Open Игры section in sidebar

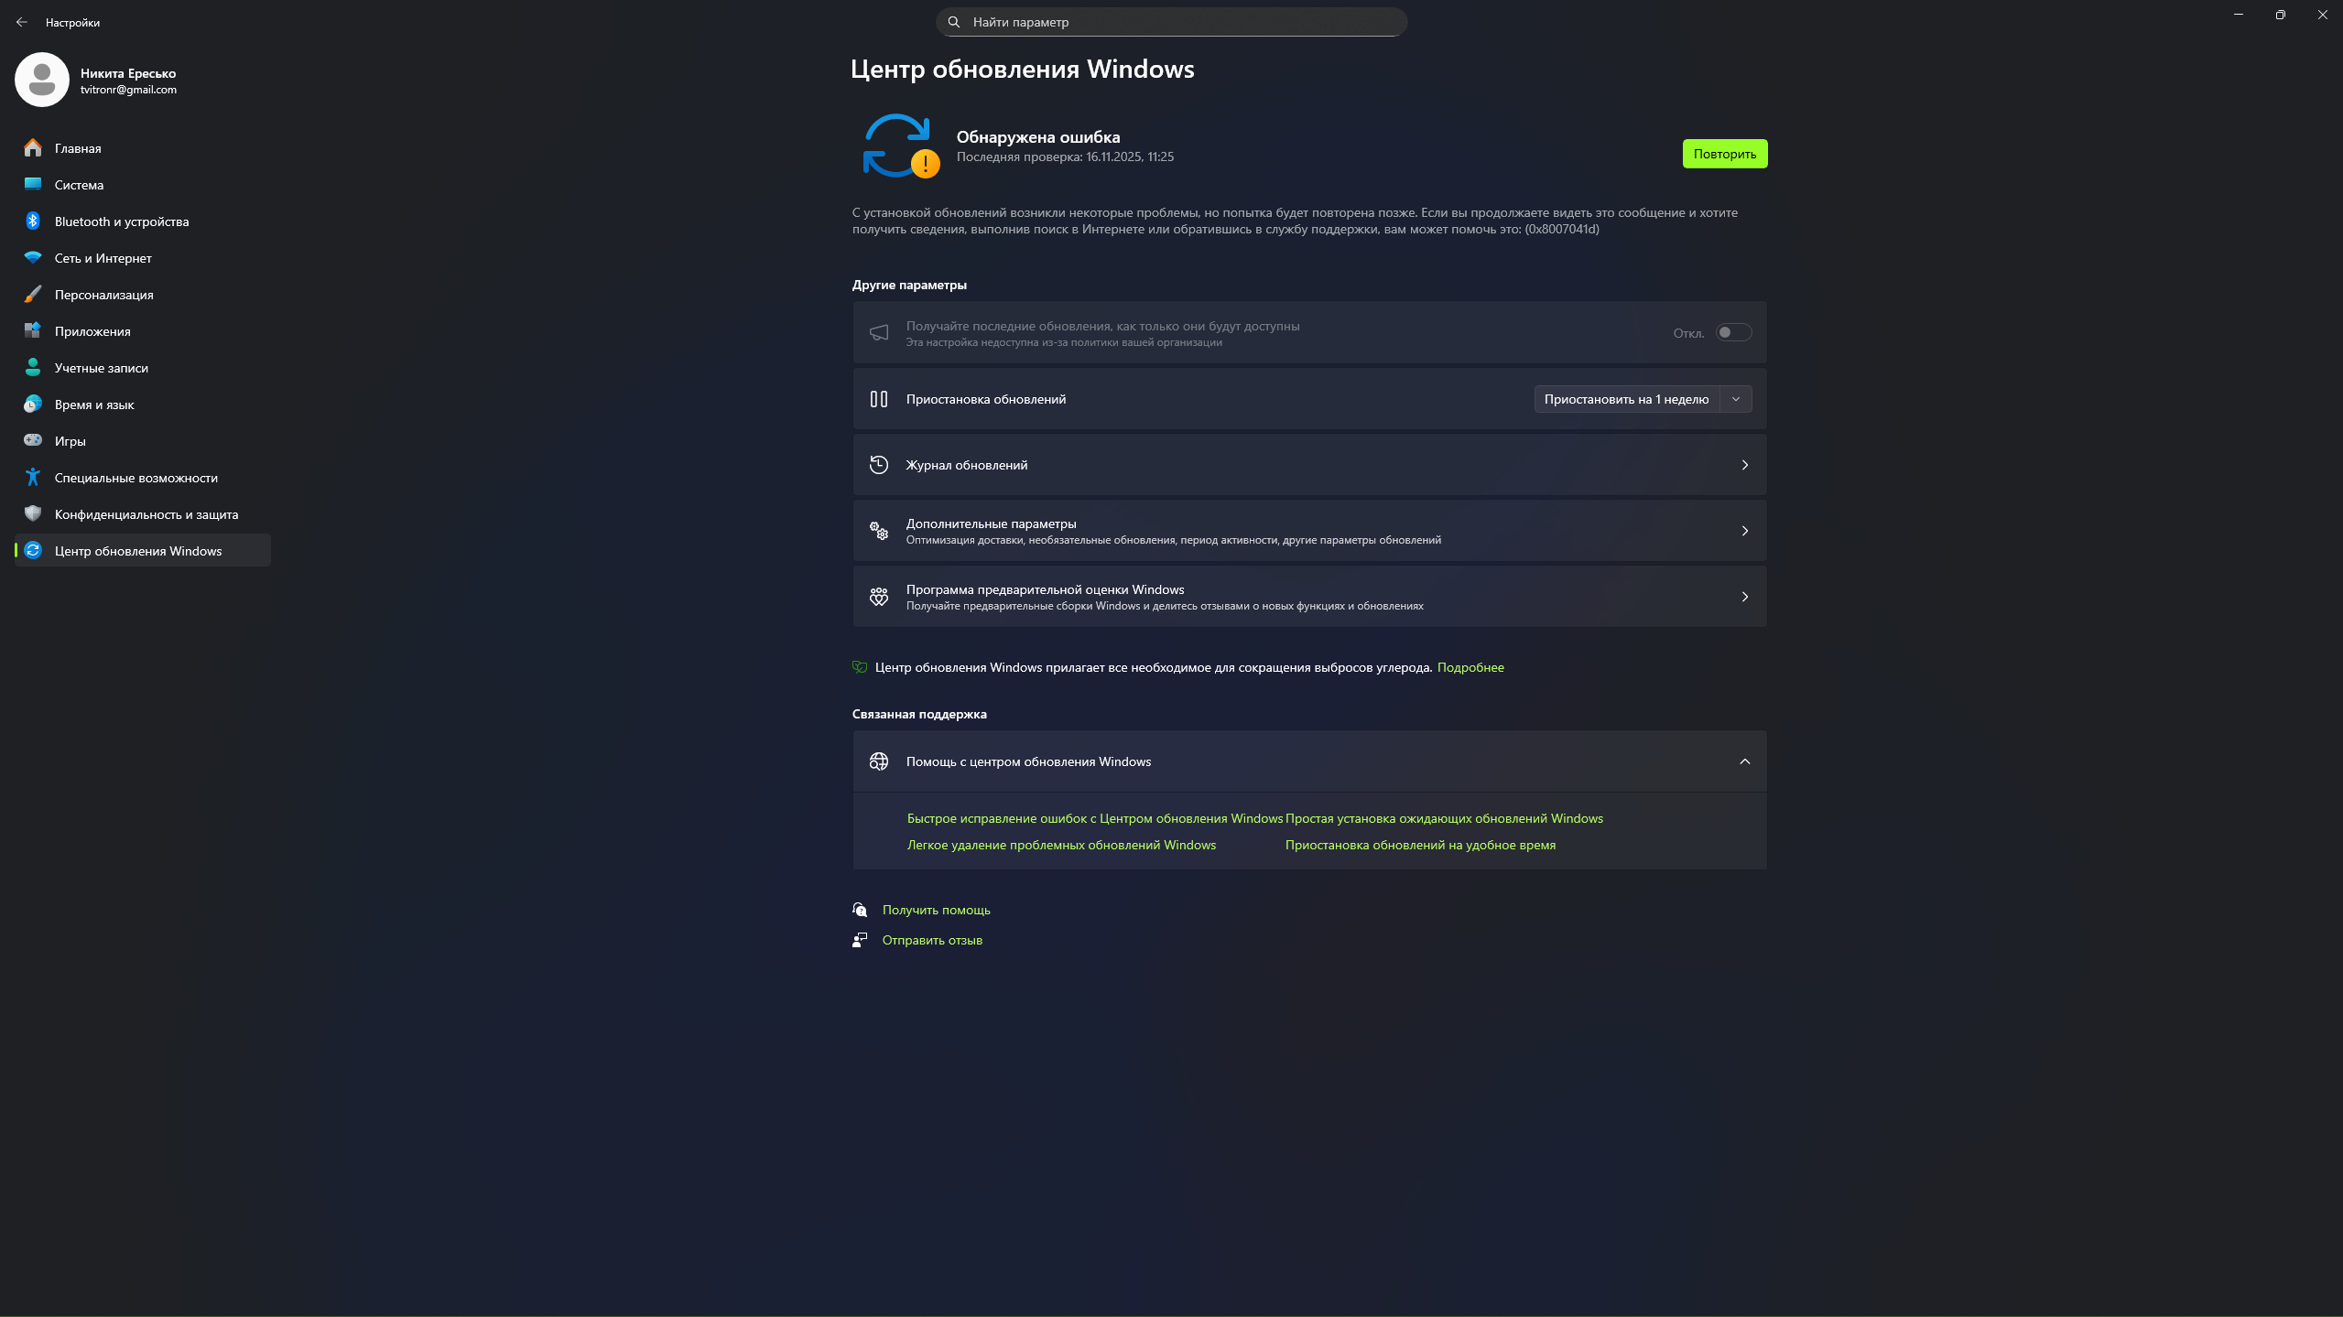pos(143,440)
